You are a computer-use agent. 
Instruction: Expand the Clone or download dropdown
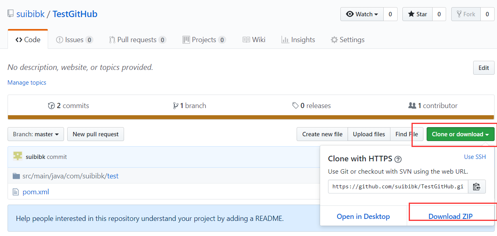point(460,134)
